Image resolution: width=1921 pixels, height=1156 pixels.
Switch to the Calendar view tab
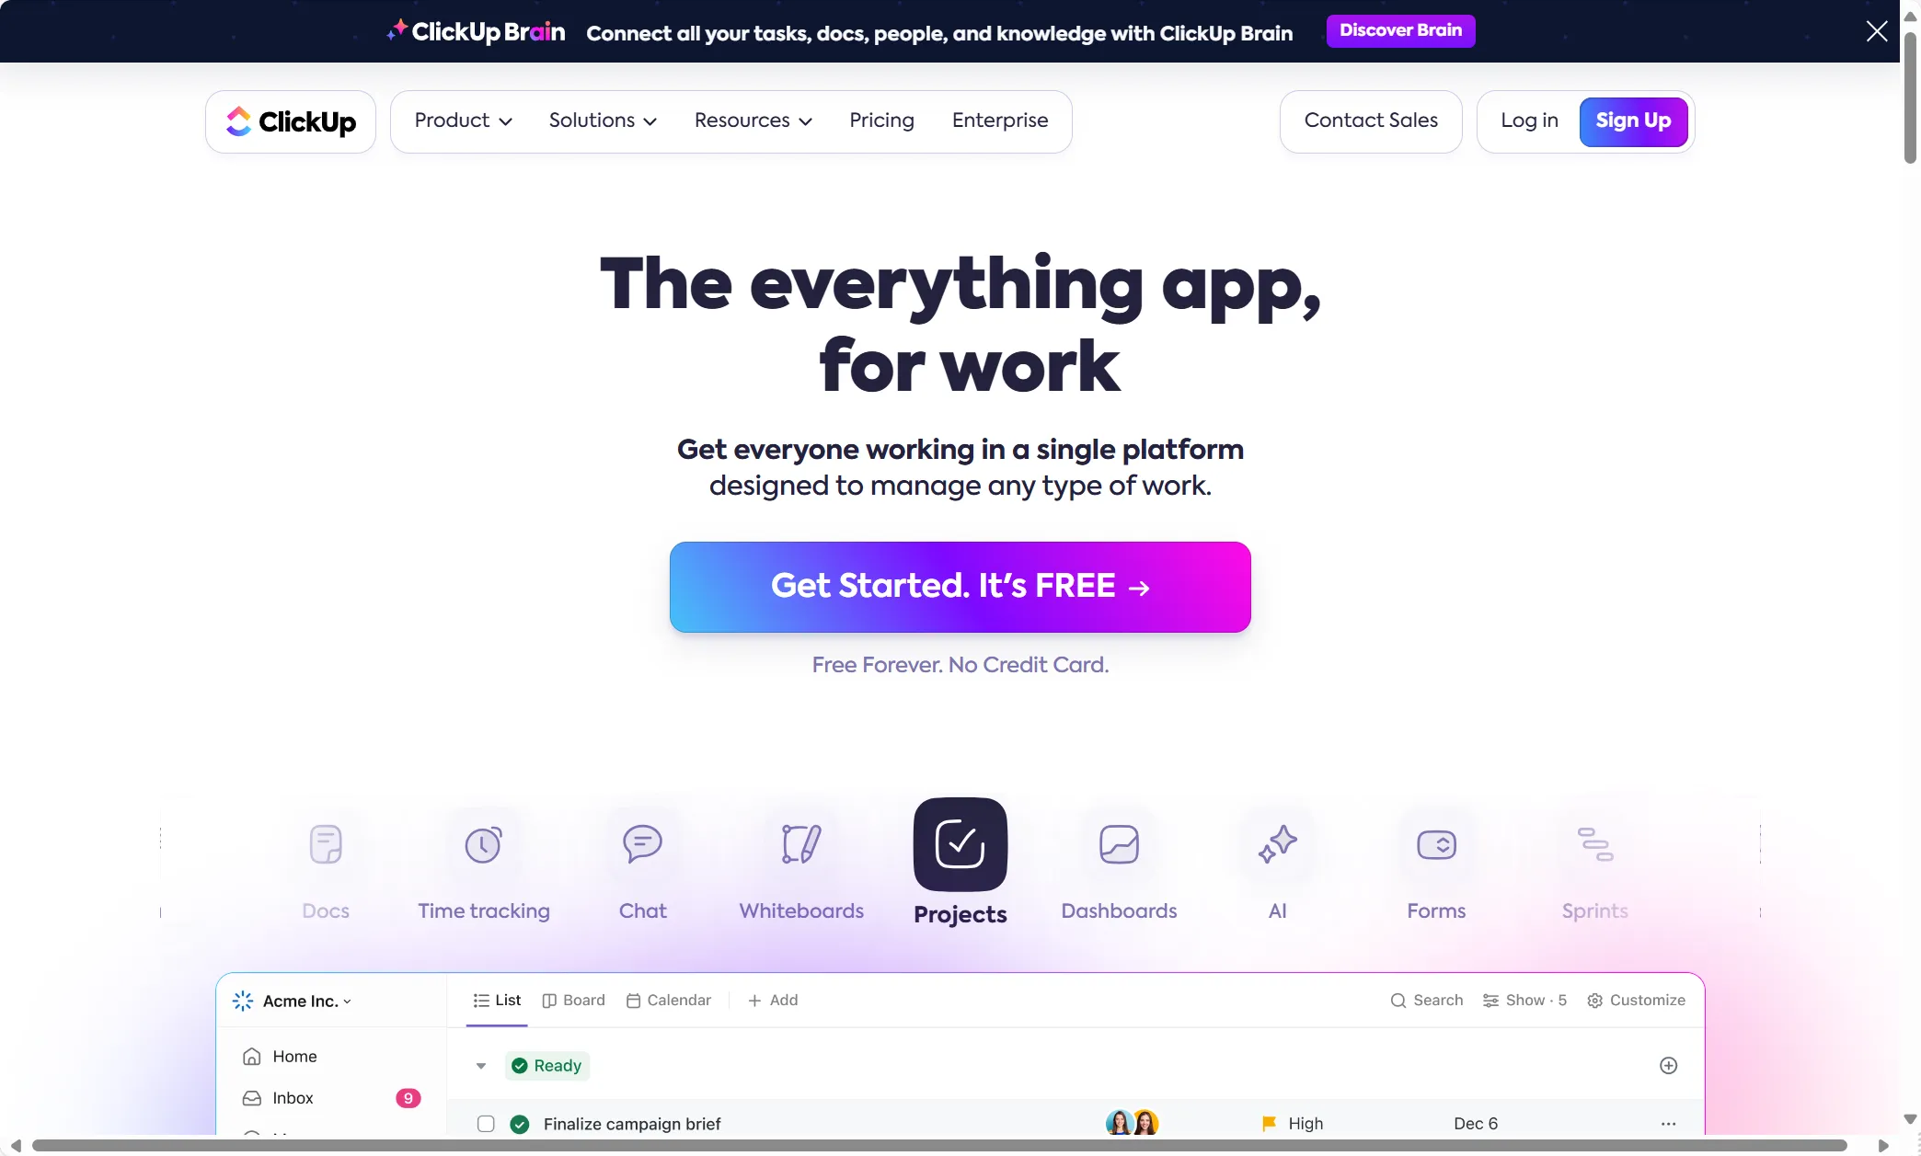click(x=668, y=1000)
